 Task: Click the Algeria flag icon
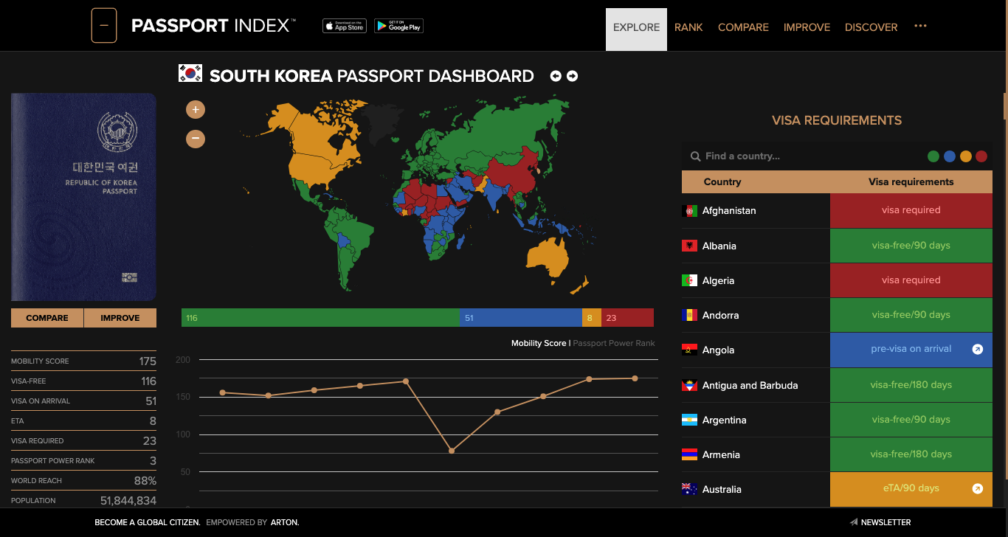(689, 280)
